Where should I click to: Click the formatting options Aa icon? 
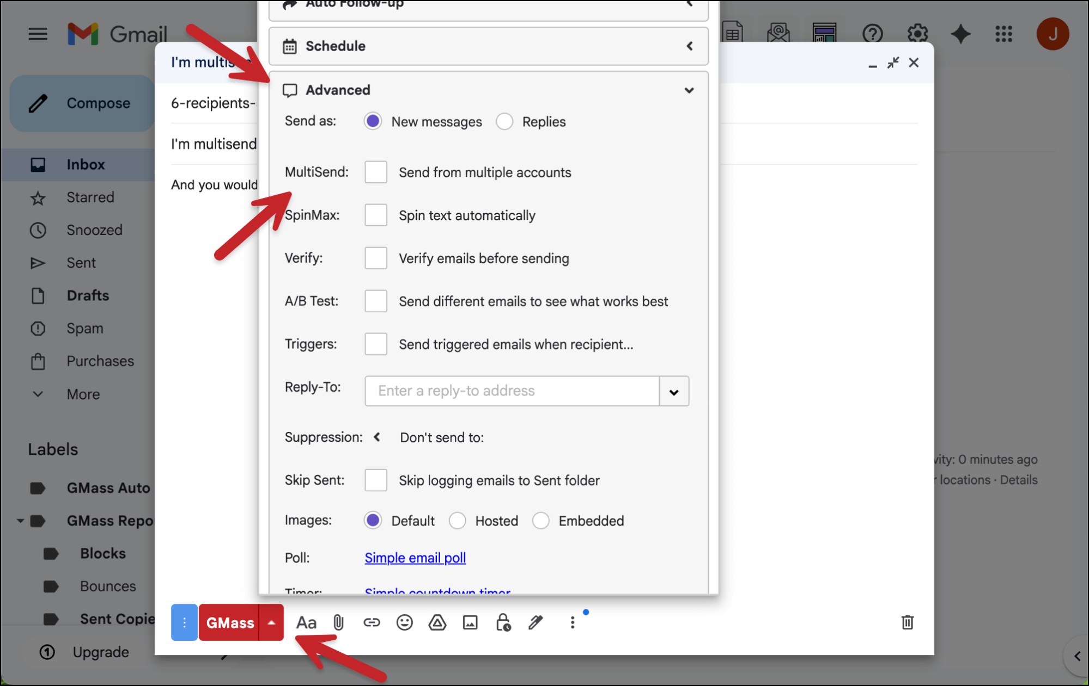[x=306, y=622]
